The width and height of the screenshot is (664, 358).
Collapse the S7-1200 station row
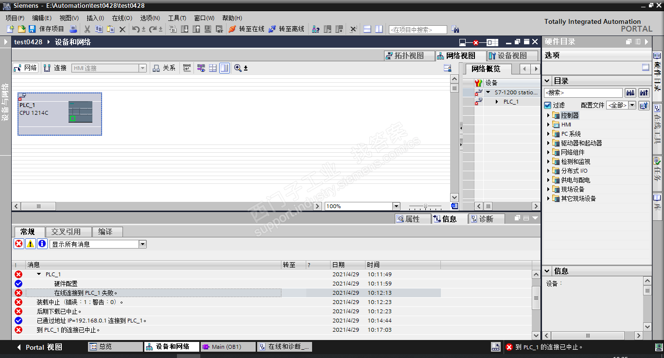tap(488, 92)
